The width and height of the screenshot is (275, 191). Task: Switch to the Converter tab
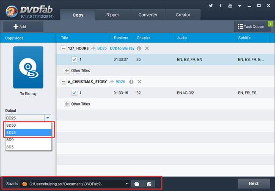point(148,15)
